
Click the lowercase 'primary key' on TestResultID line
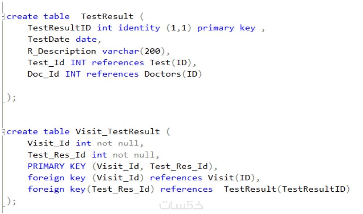point(226,28)
